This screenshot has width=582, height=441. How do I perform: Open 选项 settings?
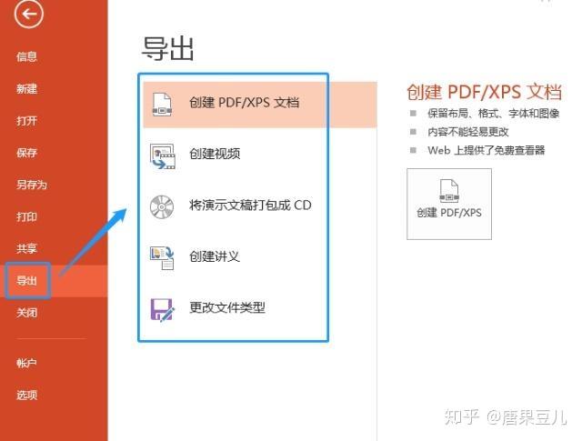[26, 395]
